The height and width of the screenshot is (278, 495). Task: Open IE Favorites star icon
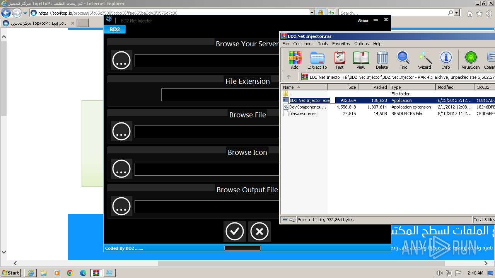(x=479, y=14)
